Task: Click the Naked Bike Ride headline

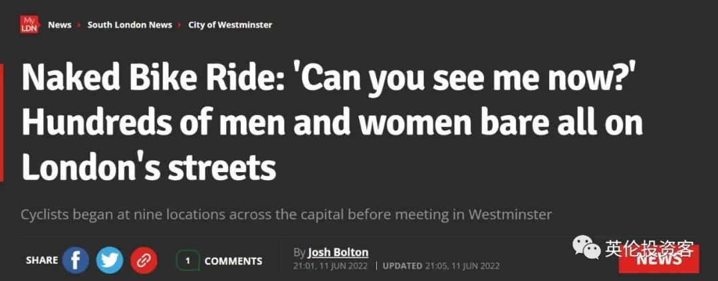Action: tap(332, 124)
